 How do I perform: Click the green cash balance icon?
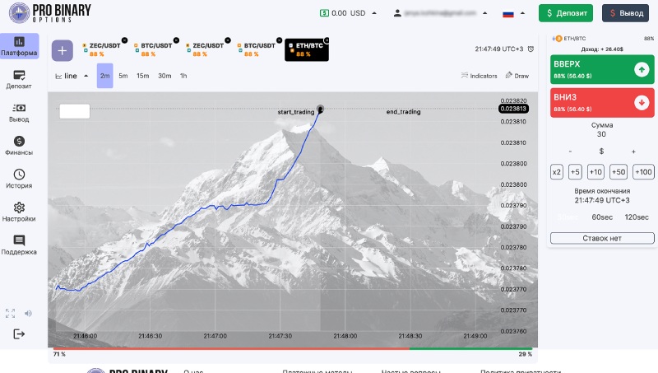tap(324, 13)
